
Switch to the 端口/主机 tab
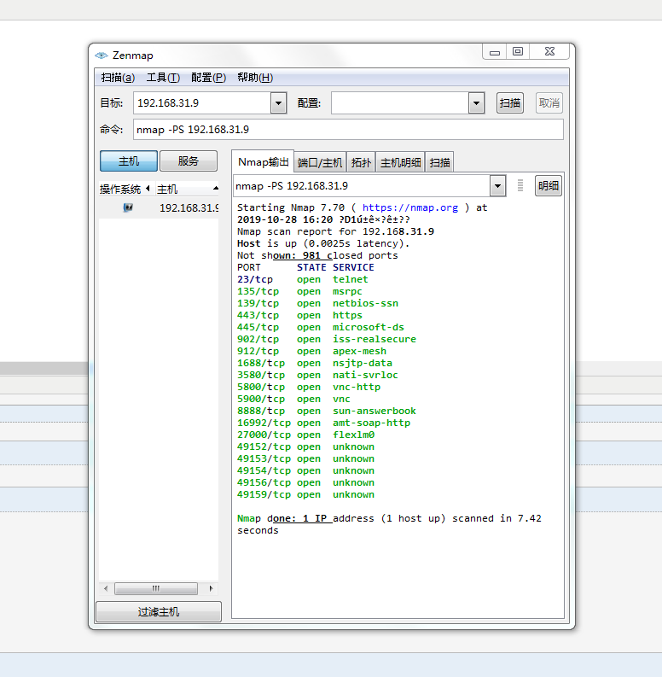[x=320, y=163]
